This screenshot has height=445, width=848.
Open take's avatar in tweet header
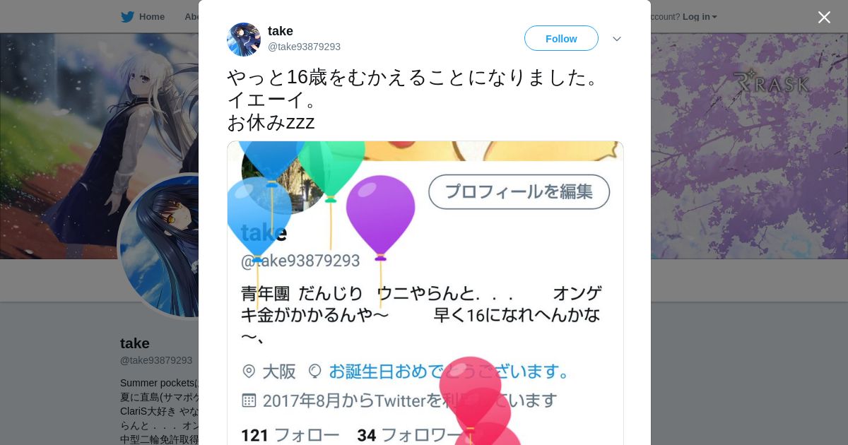click(244, 39)
